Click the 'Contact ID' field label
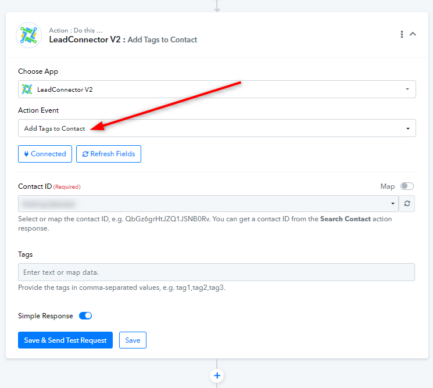Screen dimensions: 433x388 (x=35, y=186)
